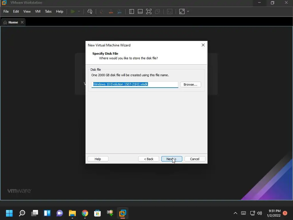Click the console view toolbar icon
Screen dimensions: 293x220
[x=170, y=11]
